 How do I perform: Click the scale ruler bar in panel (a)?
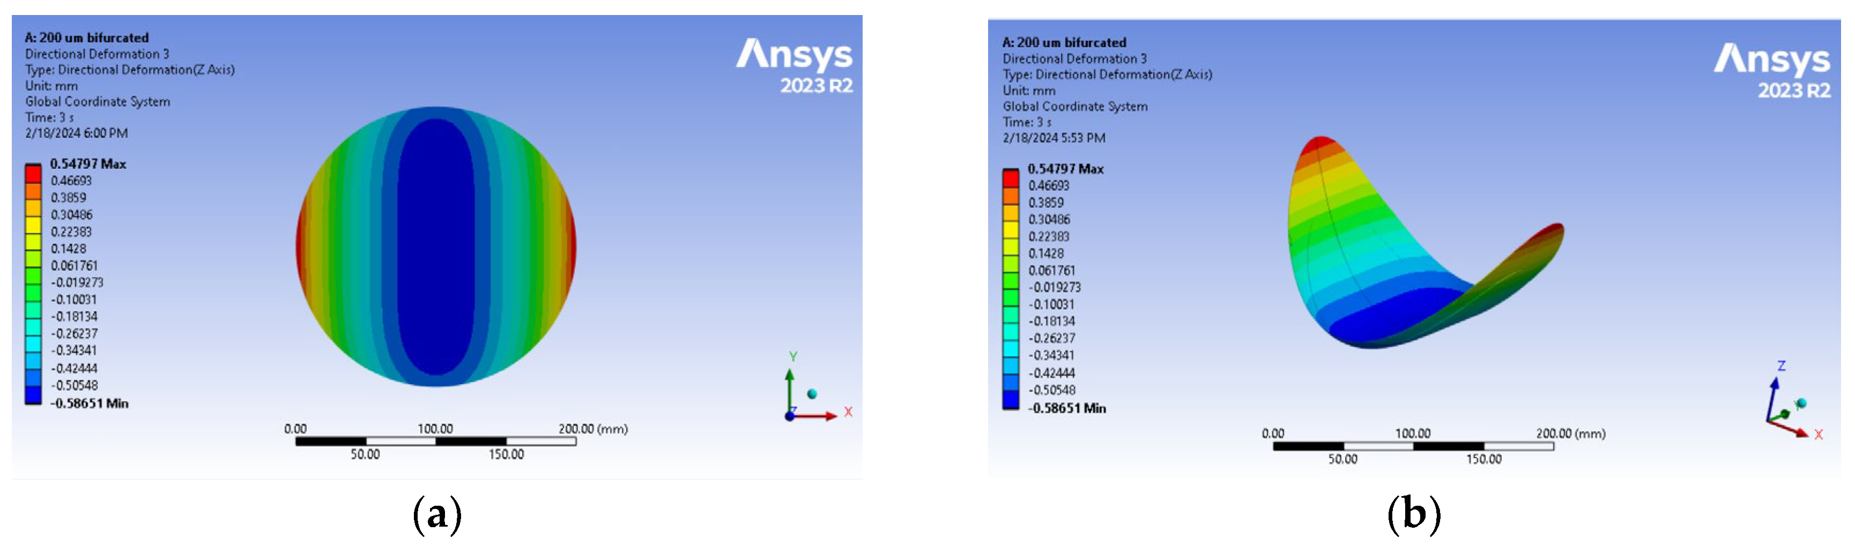(x=435, y=441)
